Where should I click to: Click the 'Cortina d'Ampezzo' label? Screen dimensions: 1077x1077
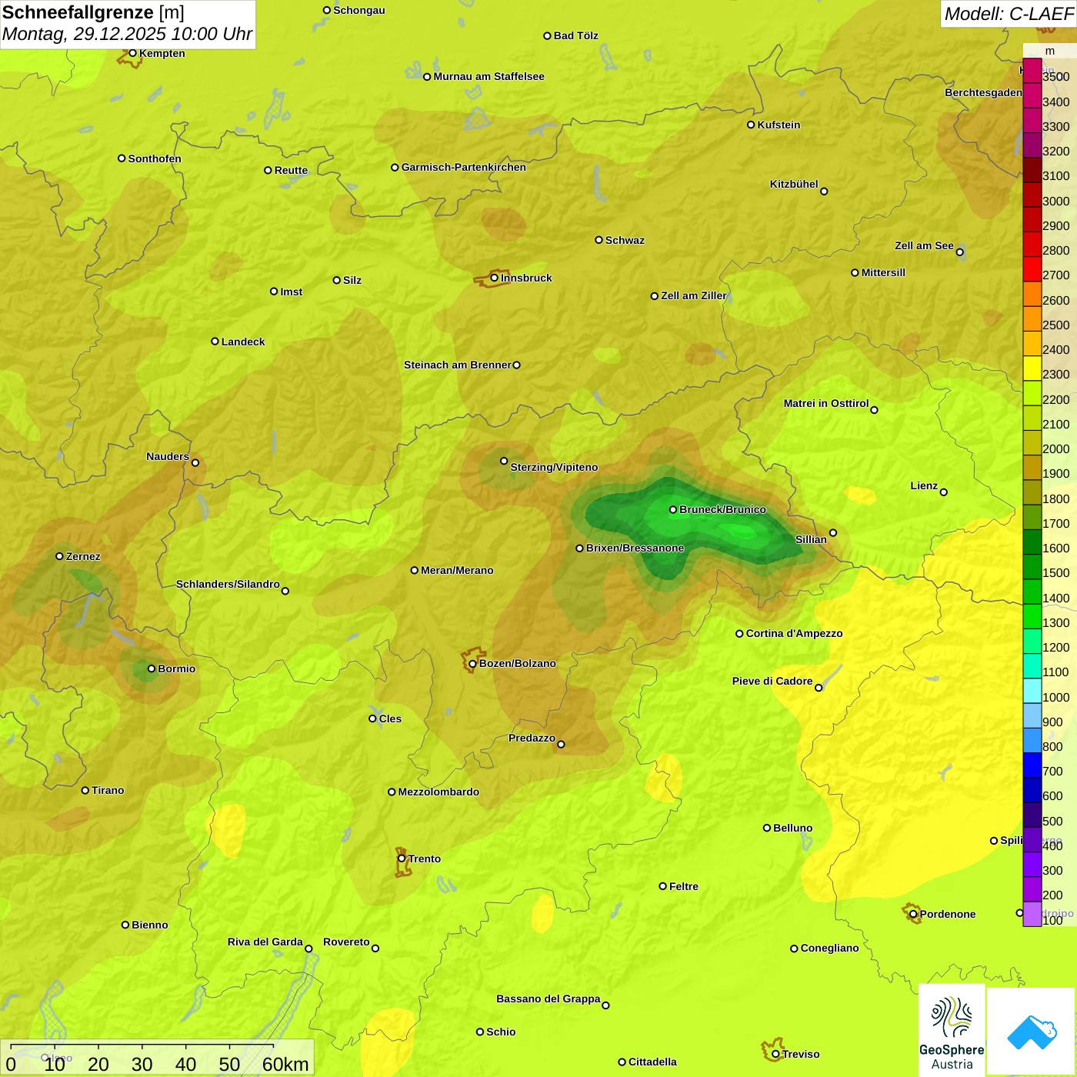coord(794,633)
